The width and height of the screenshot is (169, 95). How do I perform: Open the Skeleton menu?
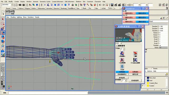click(x=78, y=2)
